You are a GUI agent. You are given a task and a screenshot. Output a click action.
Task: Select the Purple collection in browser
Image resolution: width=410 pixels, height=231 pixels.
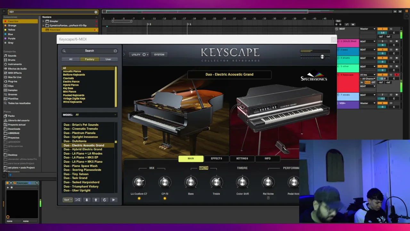12,38
